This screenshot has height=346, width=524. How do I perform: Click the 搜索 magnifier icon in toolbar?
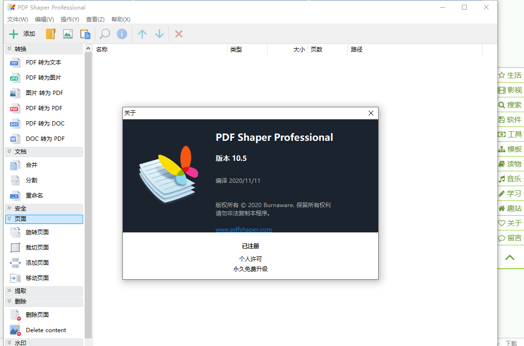coord(104,34)
